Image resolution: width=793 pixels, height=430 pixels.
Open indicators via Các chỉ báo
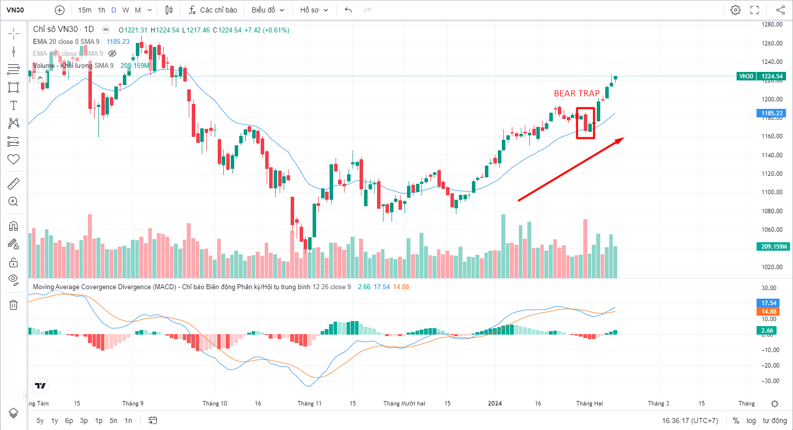[x=213, y=10]
